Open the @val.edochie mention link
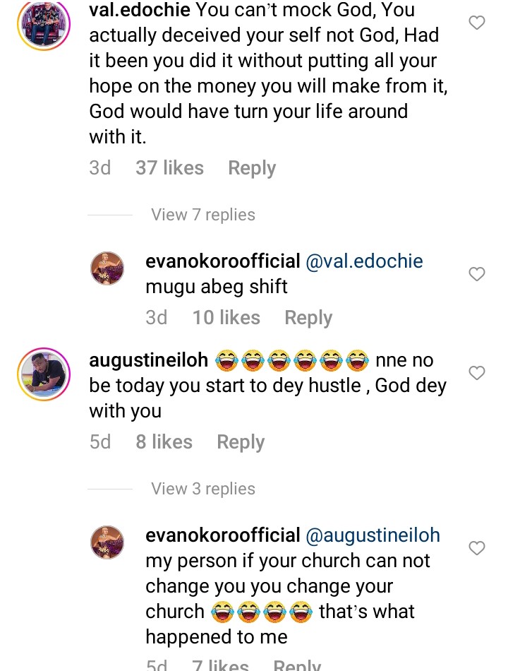Viewport: 508px width, 671px height. 364,261
